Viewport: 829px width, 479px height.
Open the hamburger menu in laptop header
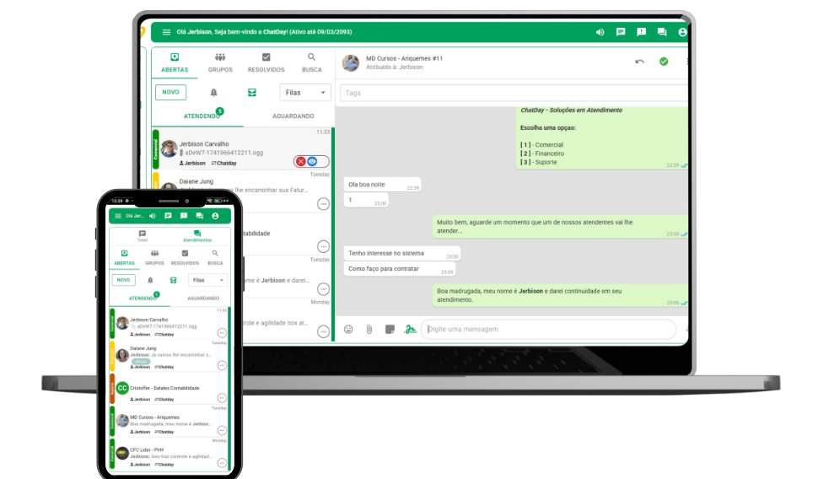[166, 32]
